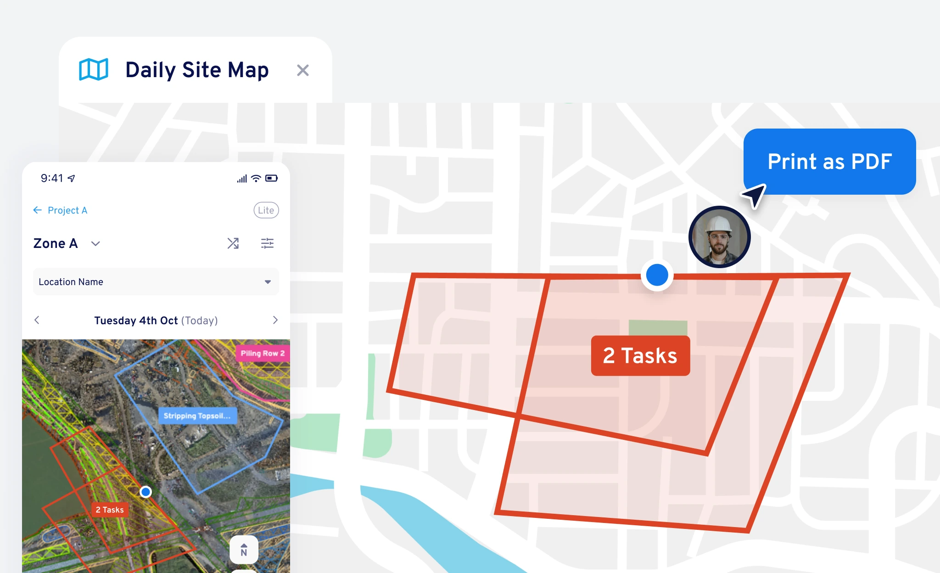Go to the previous day arrow
This screenshot has width=940, height=573.
point(37,320)
